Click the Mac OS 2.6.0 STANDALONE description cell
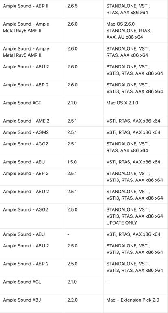This screenshot has width=168, height=313. (x=135, y=31)
